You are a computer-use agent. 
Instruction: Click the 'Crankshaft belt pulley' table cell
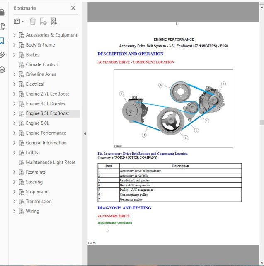[180, 180]
